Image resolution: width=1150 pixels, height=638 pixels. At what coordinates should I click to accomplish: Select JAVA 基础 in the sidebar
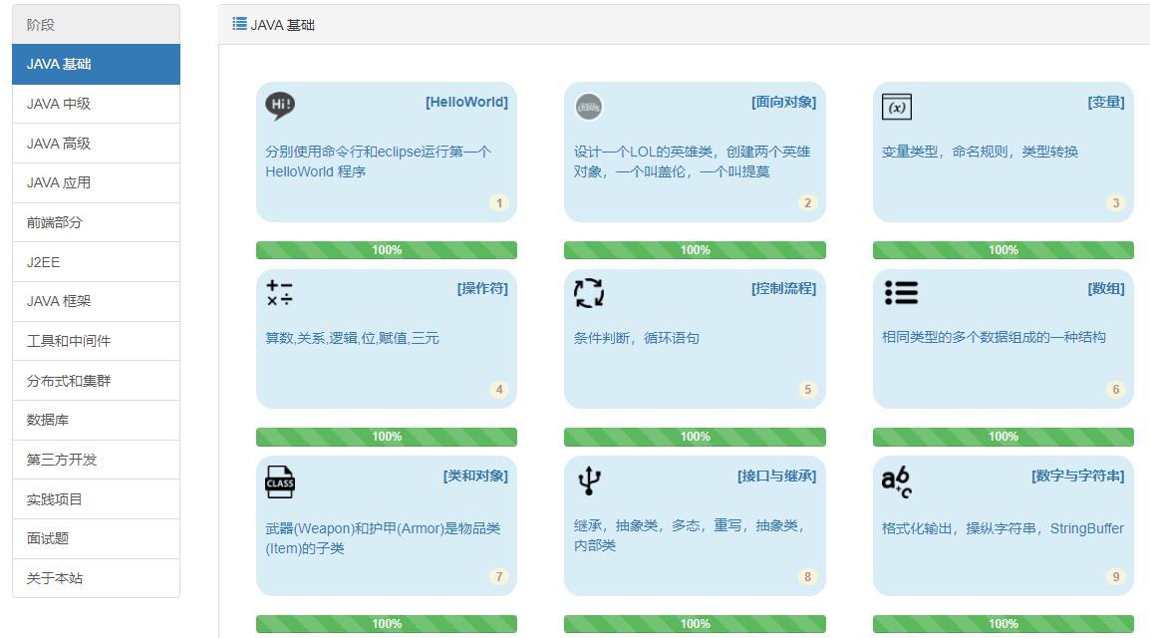click(96, 65)
